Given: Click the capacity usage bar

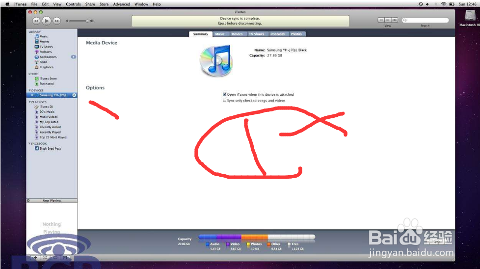Looking at the screenshot, I should click(257, 237).
